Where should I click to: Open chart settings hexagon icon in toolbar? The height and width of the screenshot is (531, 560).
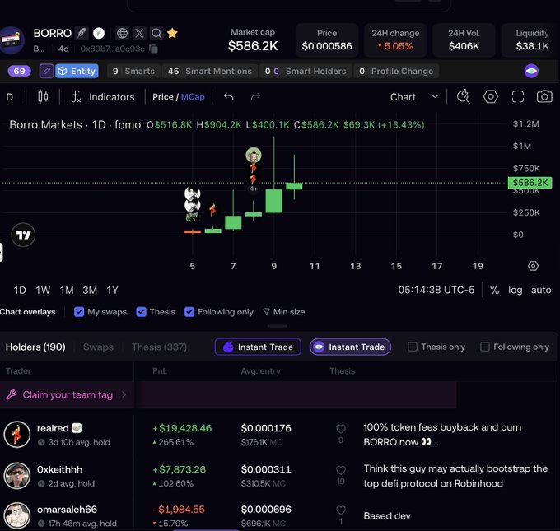pyautogui.click(x=491, y=96)
